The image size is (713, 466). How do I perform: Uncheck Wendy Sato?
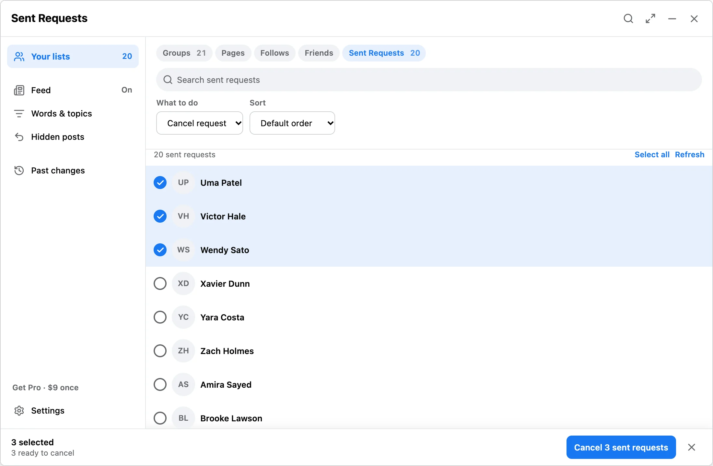[x=160, y=250]
